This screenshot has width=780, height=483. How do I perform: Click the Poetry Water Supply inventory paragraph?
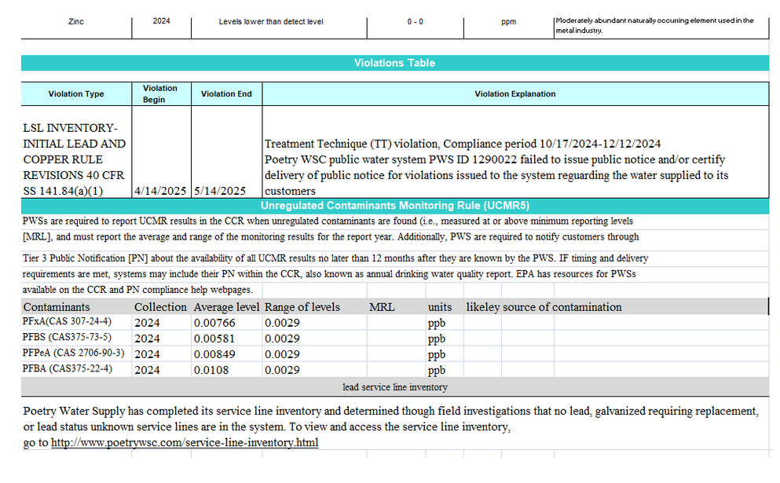coord(390,426)
